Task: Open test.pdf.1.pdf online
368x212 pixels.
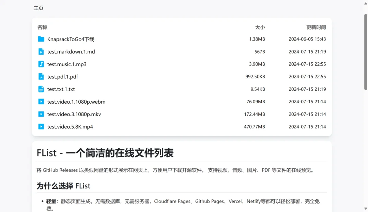Action: pos(63,76)
